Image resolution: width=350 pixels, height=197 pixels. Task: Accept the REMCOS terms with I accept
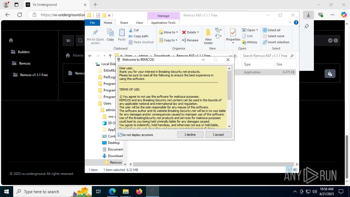pos(218,135)
